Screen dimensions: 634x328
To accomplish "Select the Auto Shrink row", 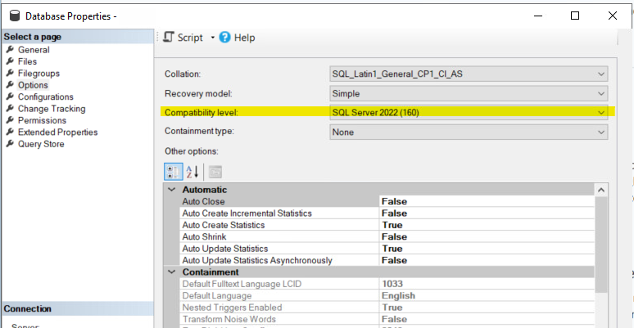I will pyautogui.click(x=387, y=236).
